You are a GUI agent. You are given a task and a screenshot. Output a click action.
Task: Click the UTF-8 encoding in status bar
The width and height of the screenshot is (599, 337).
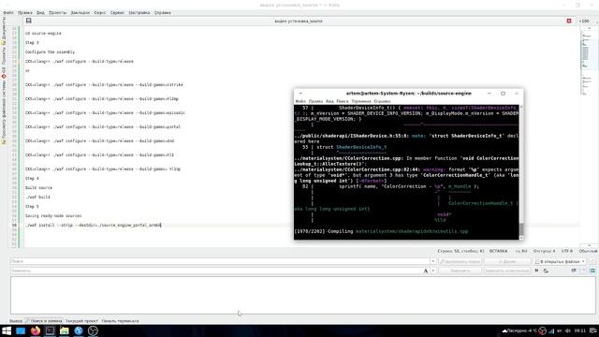[567, 251]
